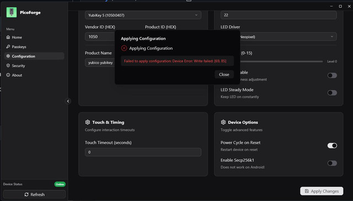Click the PicoForge logo icon
The width and height of the screenshot is (353, 201).
(12, 12)
